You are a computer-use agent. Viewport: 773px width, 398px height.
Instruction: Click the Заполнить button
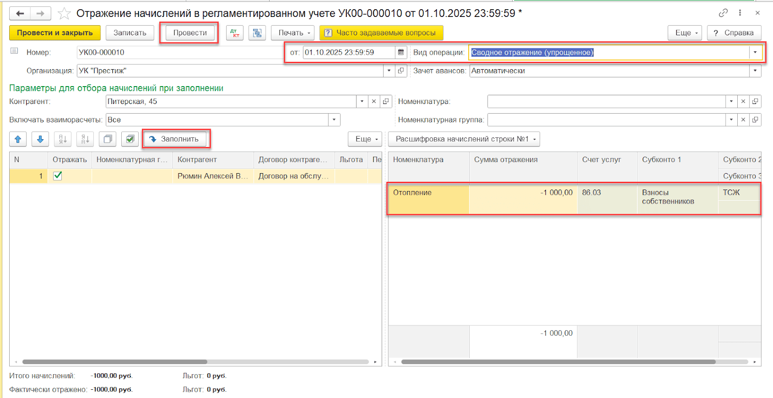point(174,139)
